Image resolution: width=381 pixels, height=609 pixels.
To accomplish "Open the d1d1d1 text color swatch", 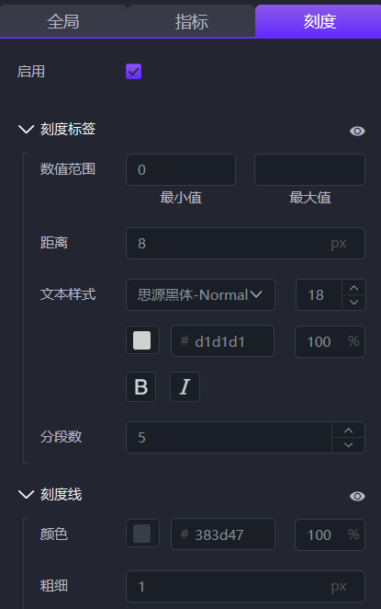I will [x=142, y=340].
